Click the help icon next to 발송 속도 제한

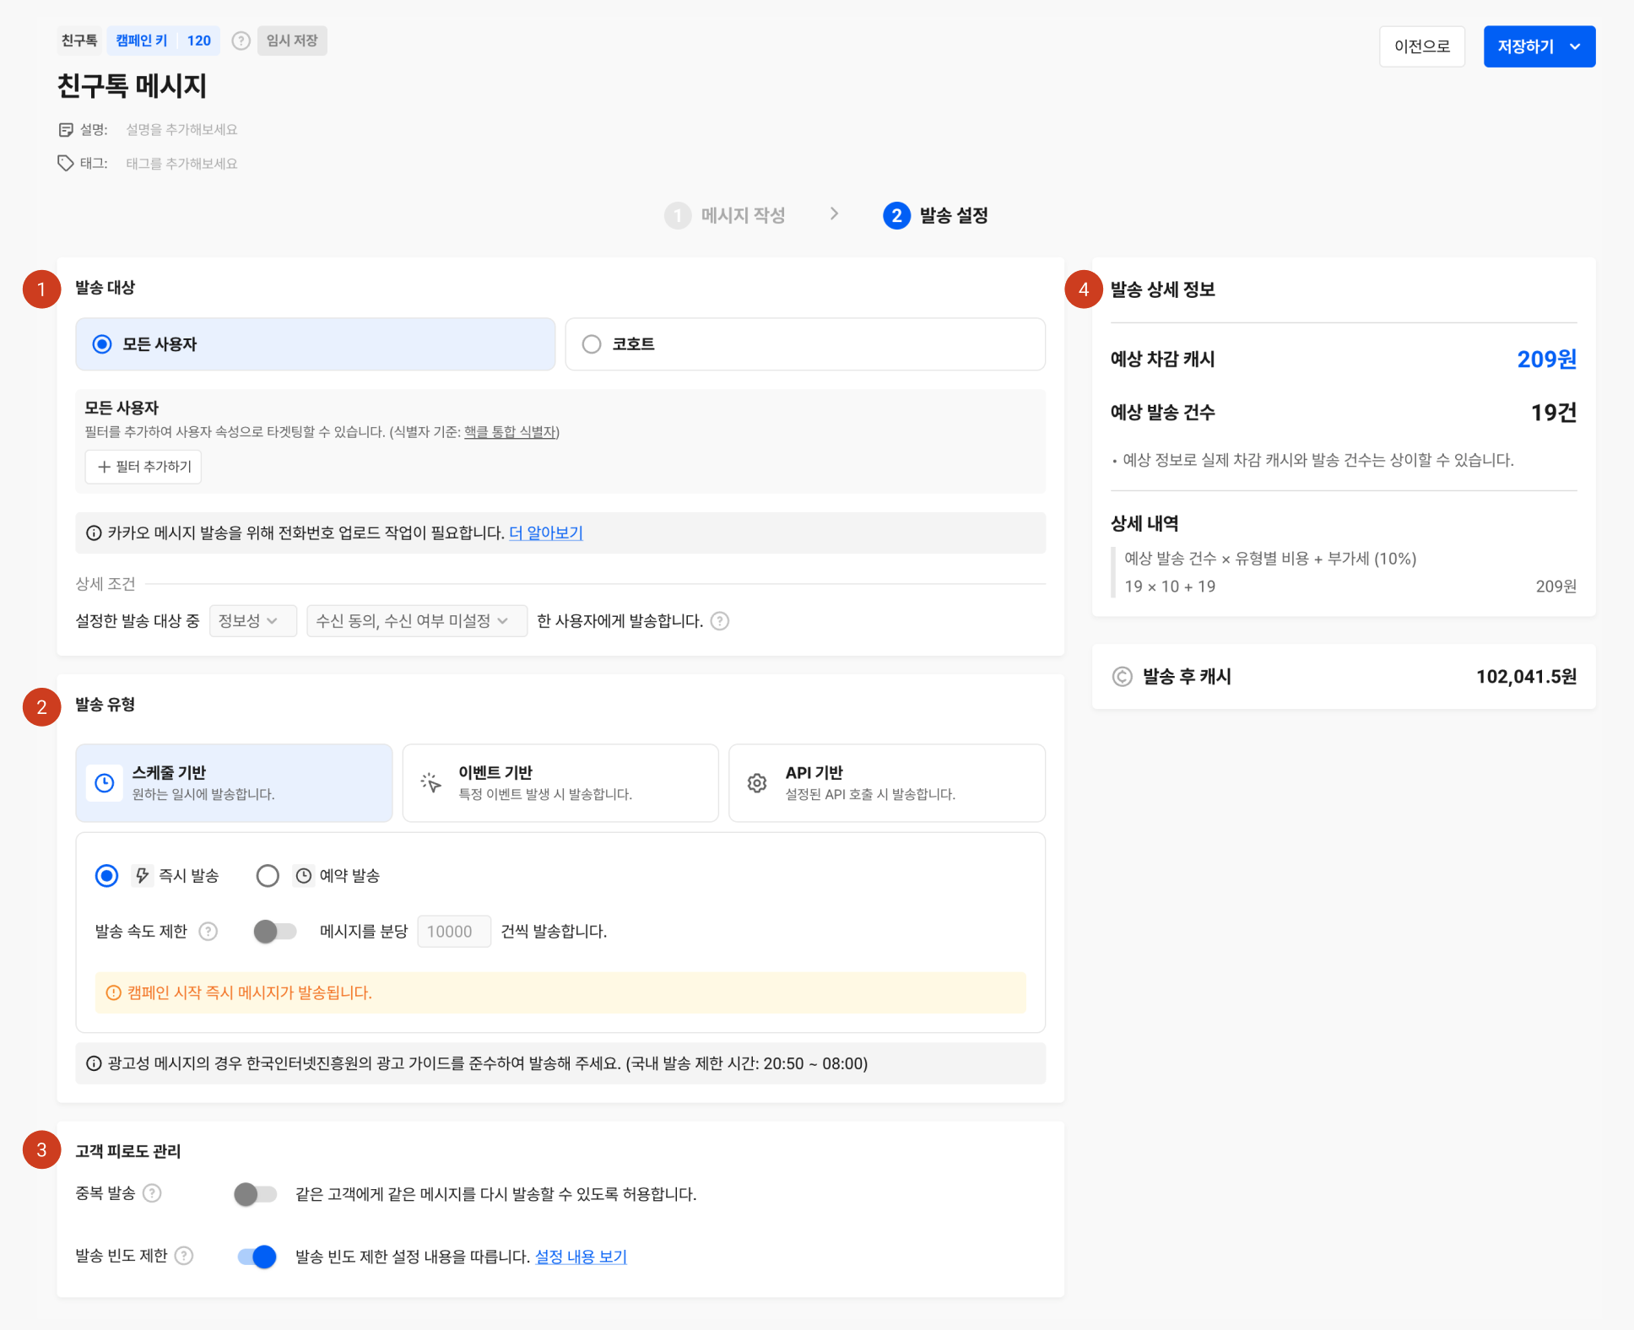[x=208, y=932]
